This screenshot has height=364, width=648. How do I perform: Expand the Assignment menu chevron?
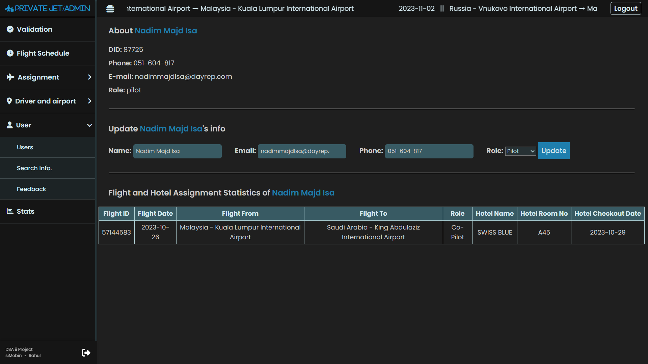89,77
